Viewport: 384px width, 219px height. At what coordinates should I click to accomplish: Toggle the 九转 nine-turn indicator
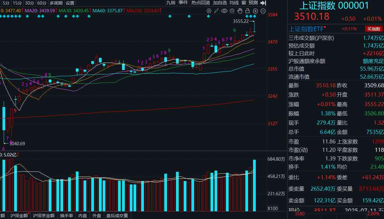[171, 2]
